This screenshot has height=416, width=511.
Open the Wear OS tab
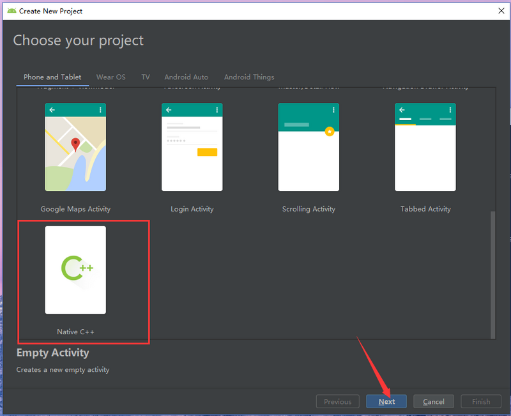111,77
